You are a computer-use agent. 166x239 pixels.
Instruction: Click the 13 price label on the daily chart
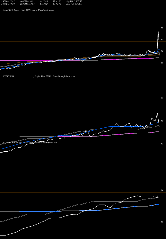162,28
